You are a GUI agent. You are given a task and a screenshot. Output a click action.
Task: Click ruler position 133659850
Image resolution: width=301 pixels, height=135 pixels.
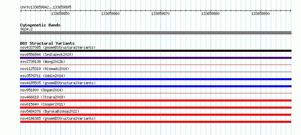(x=60, y=14)
